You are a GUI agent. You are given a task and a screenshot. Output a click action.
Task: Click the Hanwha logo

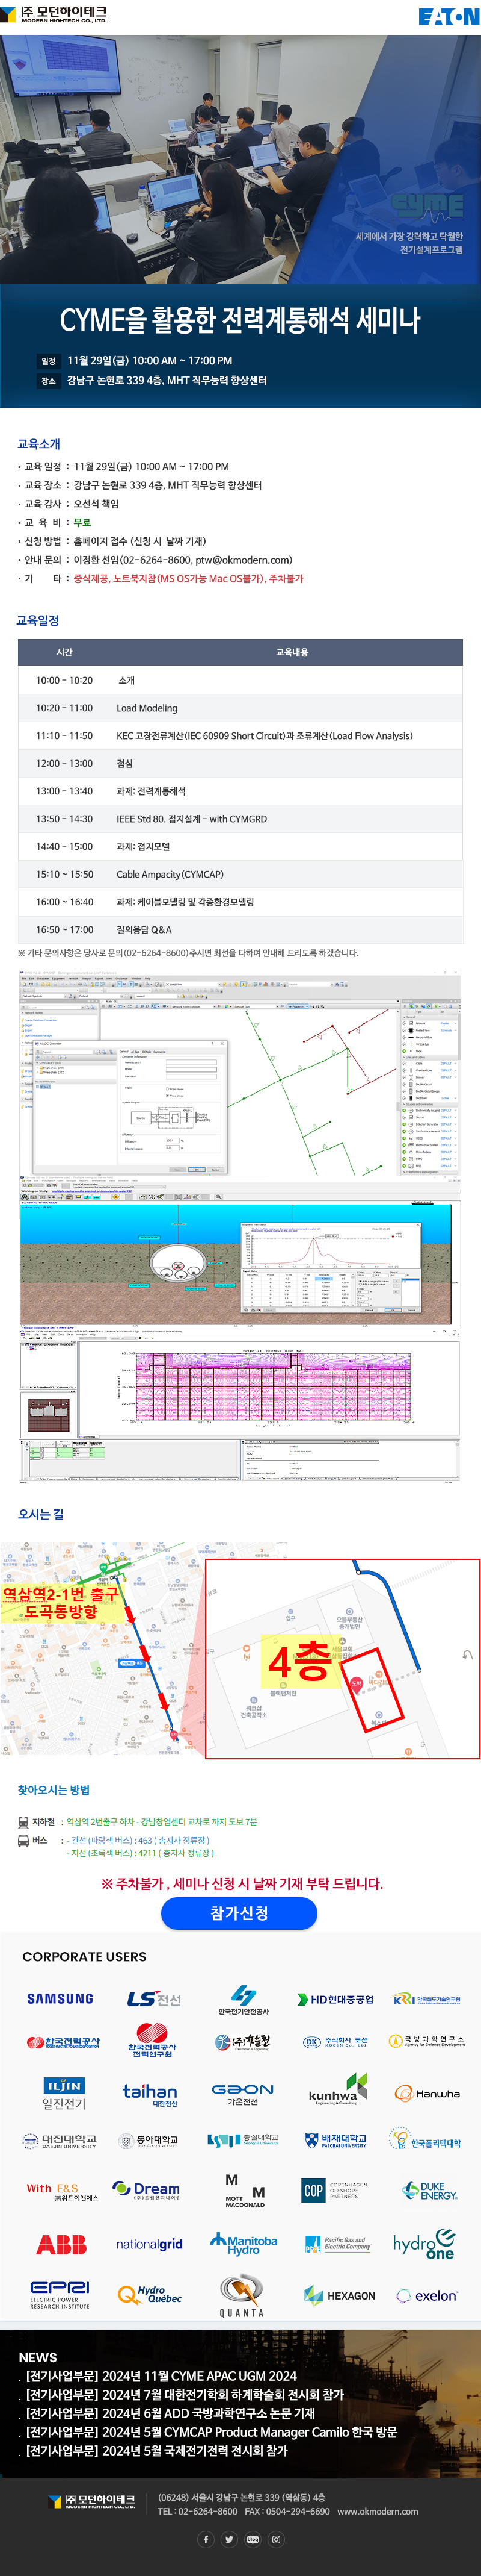(x=427, y=2093)
